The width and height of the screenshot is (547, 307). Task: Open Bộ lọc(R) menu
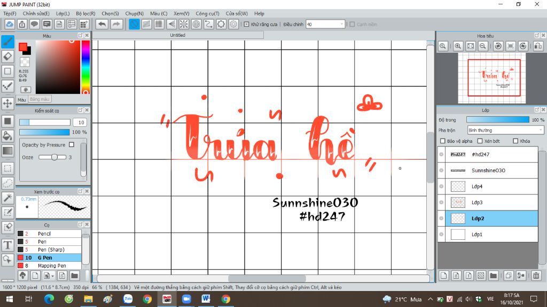[85, 13]
